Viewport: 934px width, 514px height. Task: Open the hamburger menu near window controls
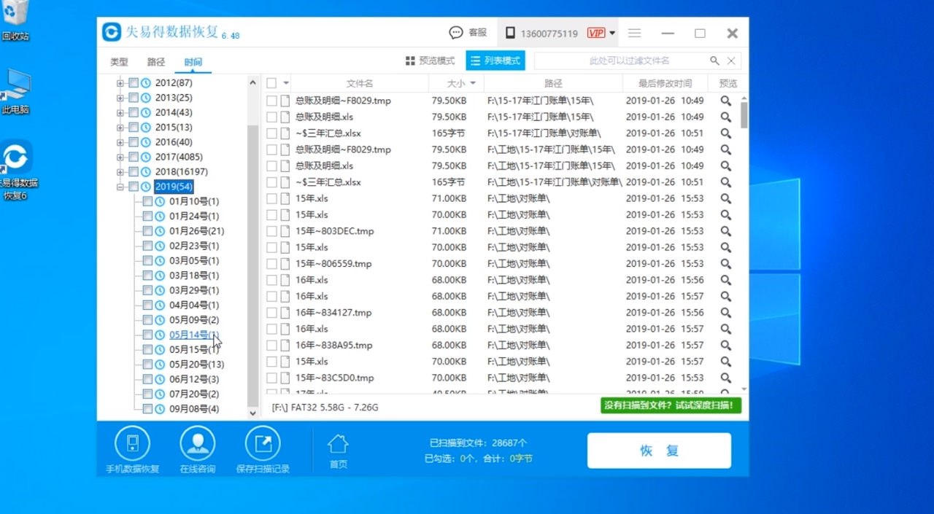click(x=634, y=33)
